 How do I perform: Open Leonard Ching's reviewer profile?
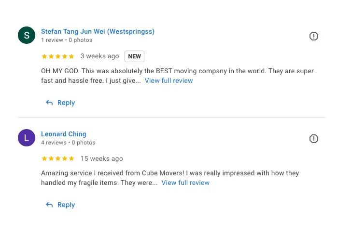pos(64,134)
